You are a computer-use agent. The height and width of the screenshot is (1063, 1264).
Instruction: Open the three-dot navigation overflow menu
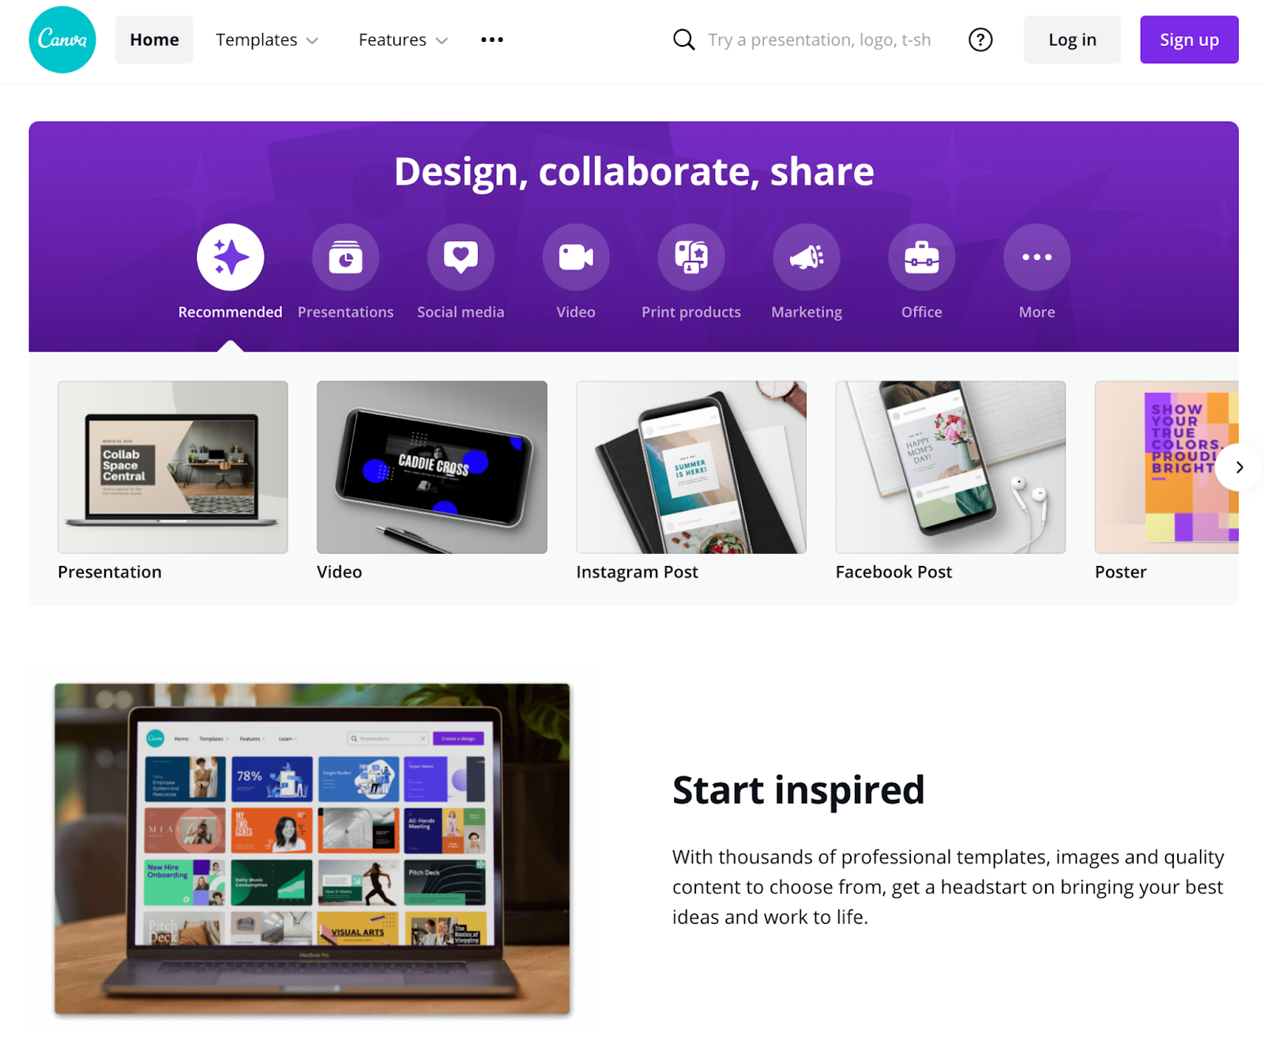click(492, 40)
